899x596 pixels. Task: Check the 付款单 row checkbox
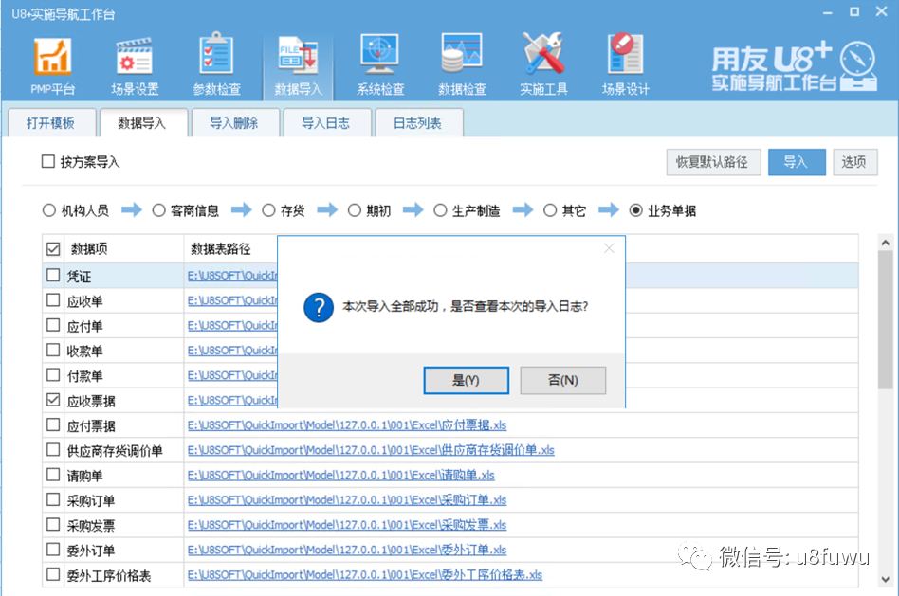(53, 375)
